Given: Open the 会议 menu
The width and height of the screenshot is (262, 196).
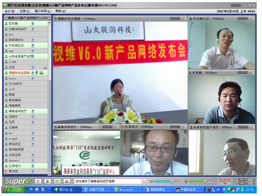Looking at the screenshot, I should 10,11.
